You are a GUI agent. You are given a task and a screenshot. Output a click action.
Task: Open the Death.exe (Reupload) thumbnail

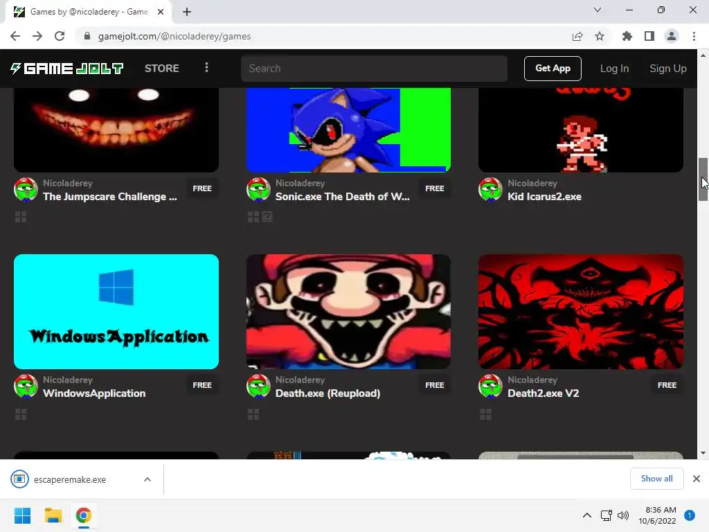[x=348, y=312]
